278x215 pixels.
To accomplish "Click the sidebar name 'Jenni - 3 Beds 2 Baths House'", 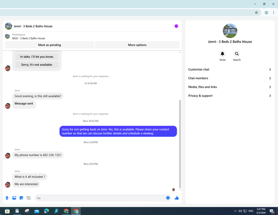I will click(230, 42).
